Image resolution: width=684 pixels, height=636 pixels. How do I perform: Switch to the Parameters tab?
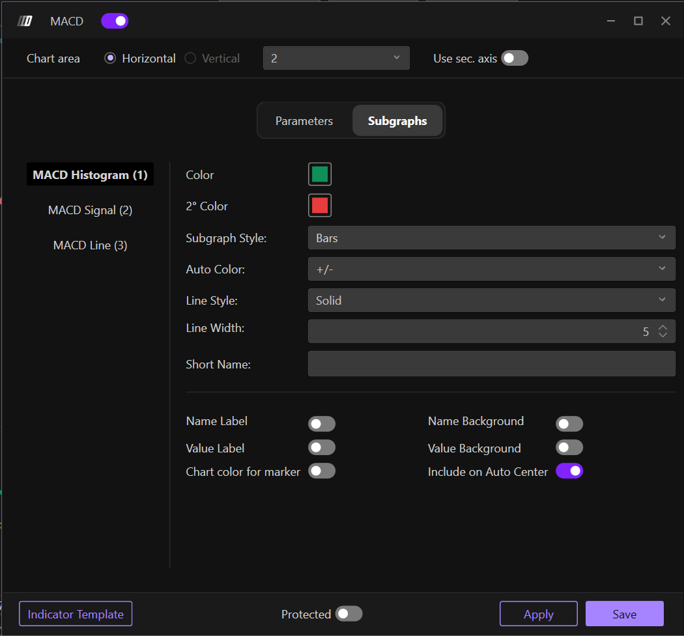tap(304, 120)
